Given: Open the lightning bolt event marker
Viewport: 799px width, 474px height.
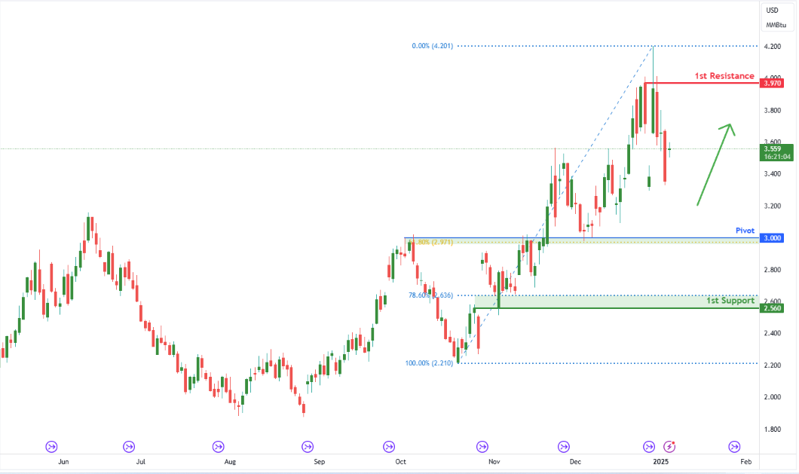Looking at the screenshot, I should click(669, 447).
